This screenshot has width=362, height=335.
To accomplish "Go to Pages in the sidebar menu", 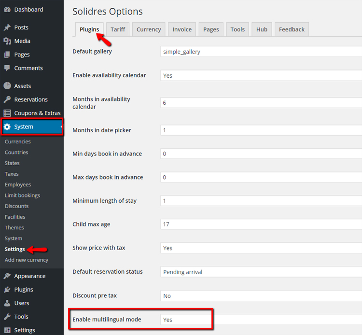I will coord(22,55).
